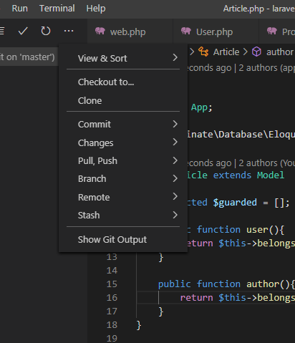295x343 pixels.
Task: Click the $guarded variable in code
Action: point(235,203)
